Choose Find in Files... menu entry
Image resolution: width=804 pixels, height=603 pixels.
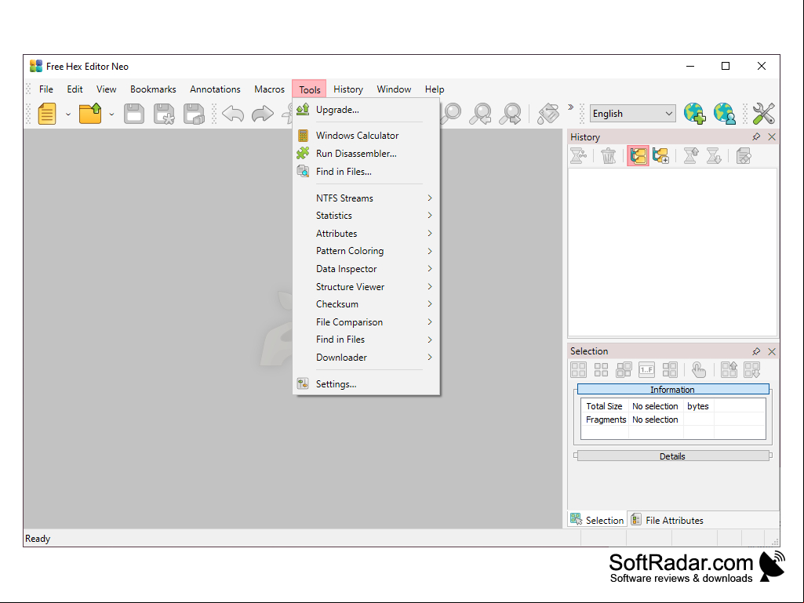point(366,171)
